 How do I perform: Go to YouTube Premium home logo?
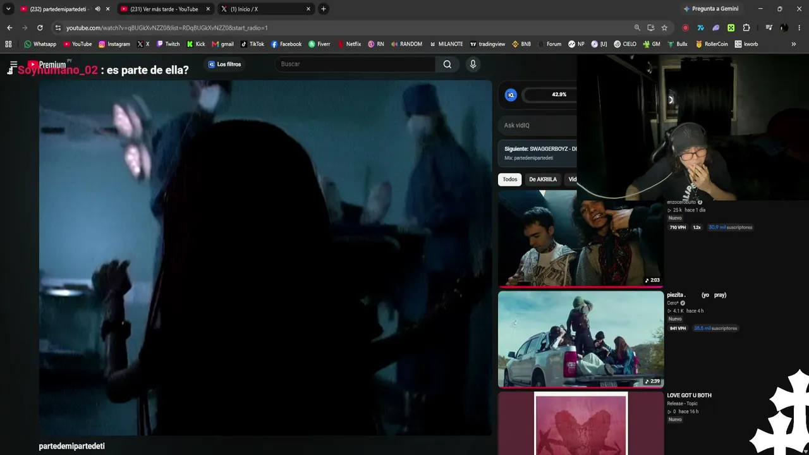click(x=47, y=64)
